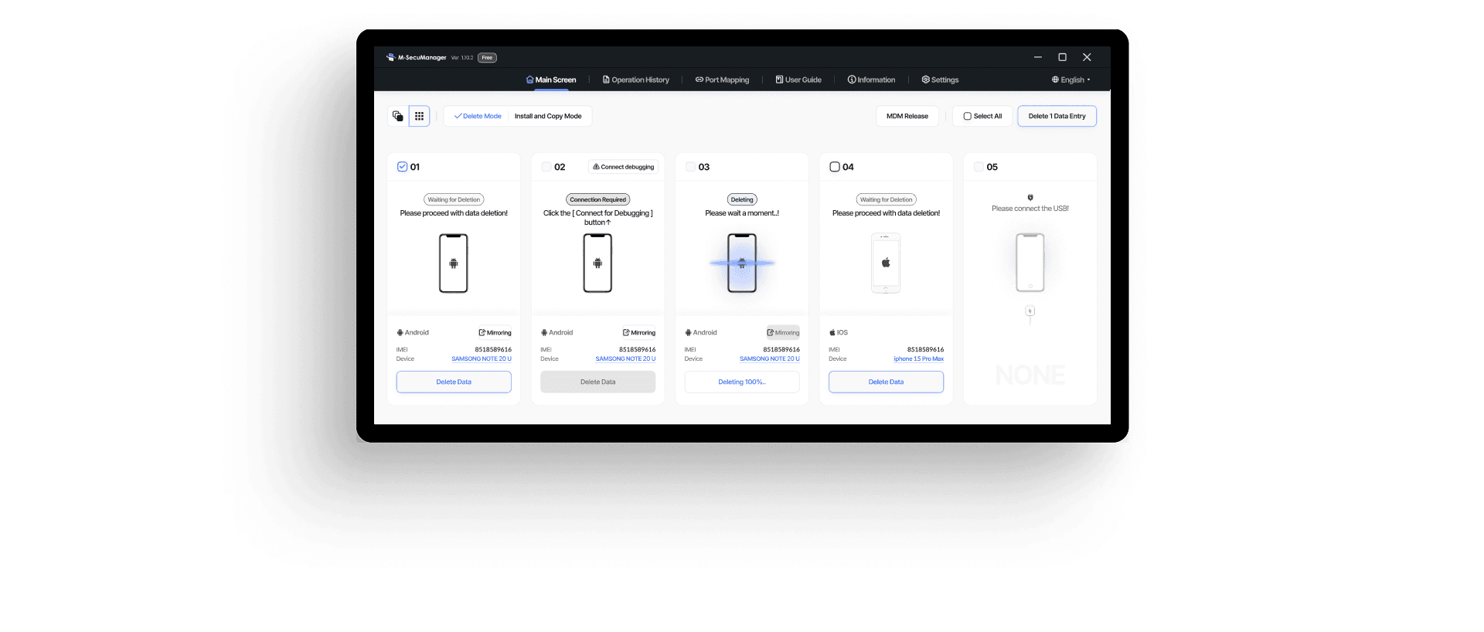
Task: Switch to Install and Copy Mode
Action: click(548, 117)
